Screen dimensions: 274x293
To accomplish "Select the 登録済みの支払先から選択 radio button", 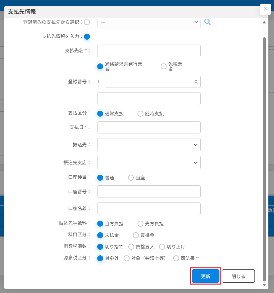I will 87,22.
